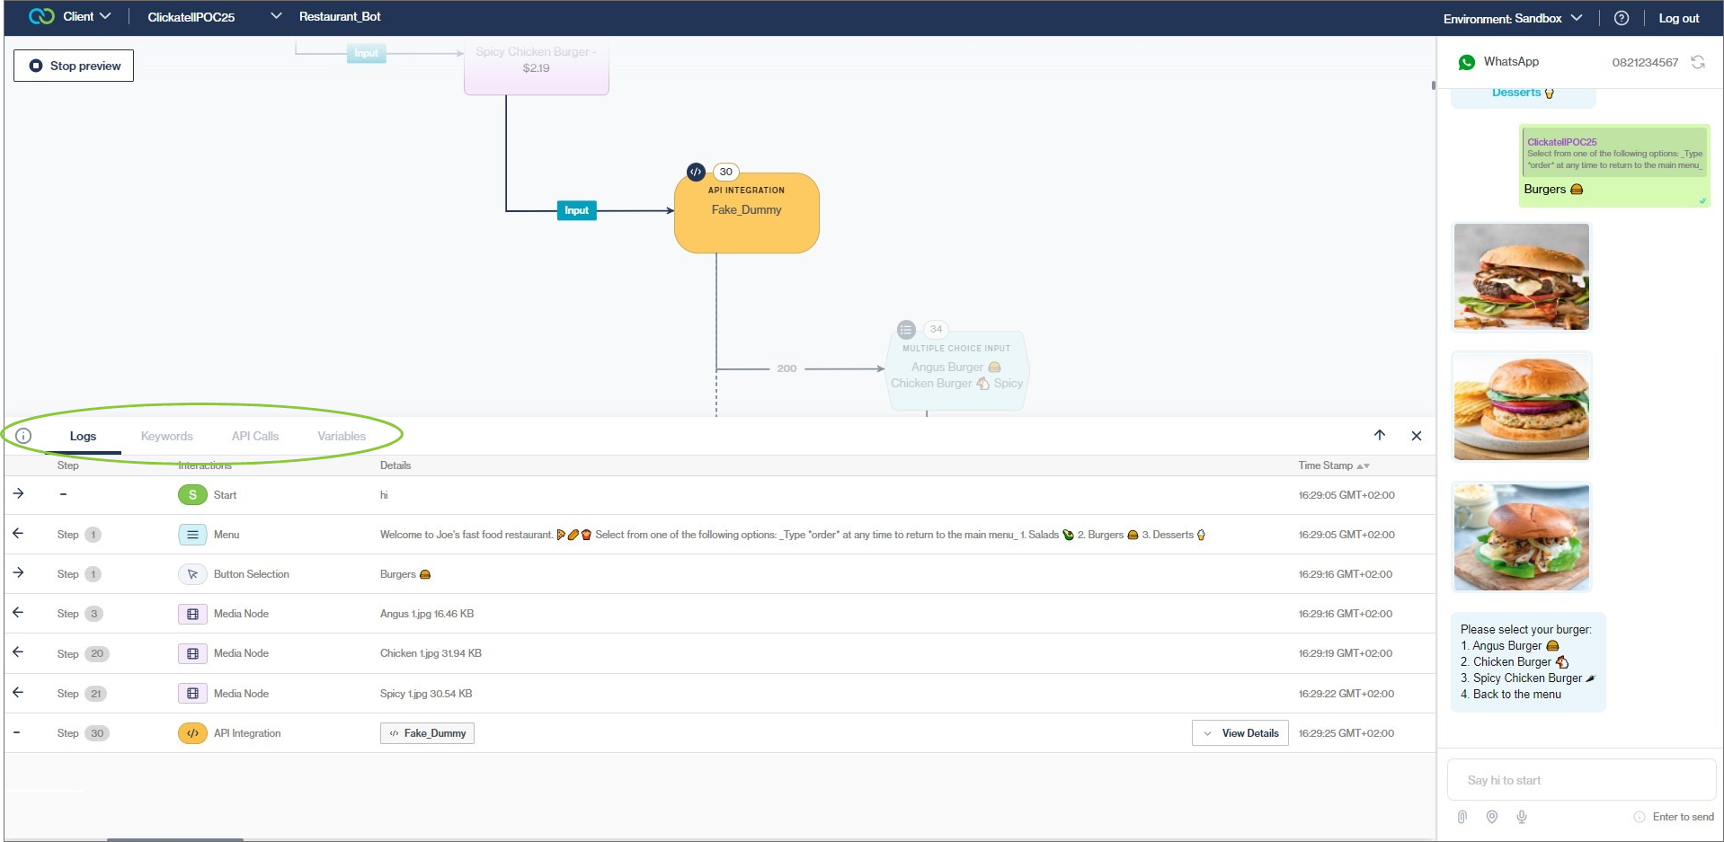Toggle the Time Stamp sort order arrows
Viewport: 1724px width, 842px height.
click(1363, 465)
